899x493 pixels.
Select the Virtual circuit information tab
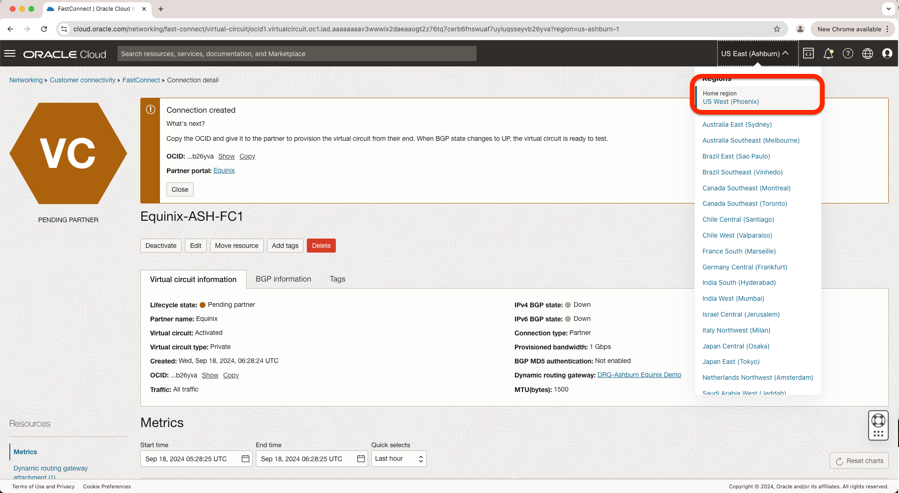193,280
